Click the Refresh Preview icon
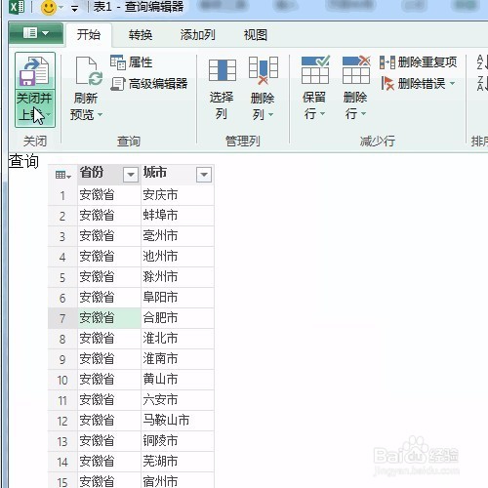This screenshot has width=488, height=488. pos(88,71)
